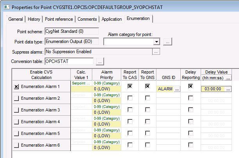Check Report To GNS for Enumeration Alarm 4
Screen dimensions: 239x158
point(147,121)
